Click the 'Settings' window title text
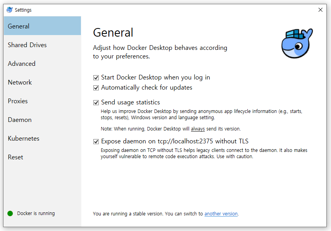This screenshot has height=231, width=331. pos(23,10)
